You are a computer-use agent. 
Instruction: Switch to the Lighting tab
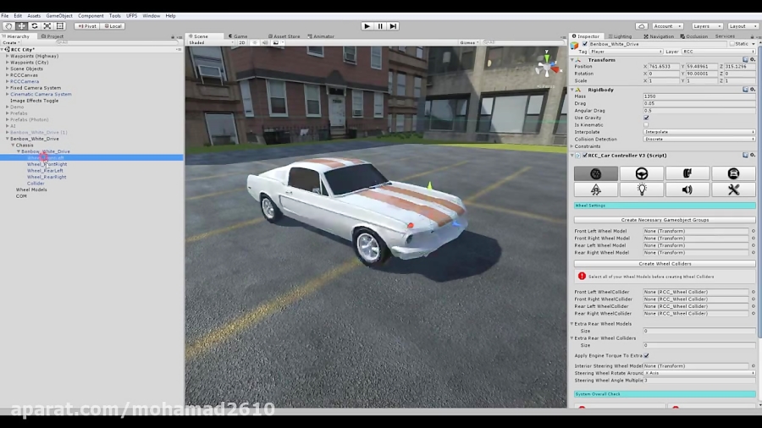pyautogui.click(x=620, y=36)
